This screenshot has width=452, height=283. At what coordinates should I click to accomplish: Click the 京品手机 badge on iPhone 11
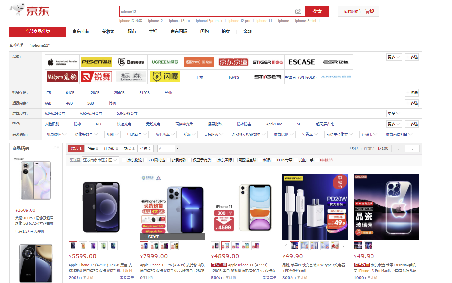click(219, 265)
